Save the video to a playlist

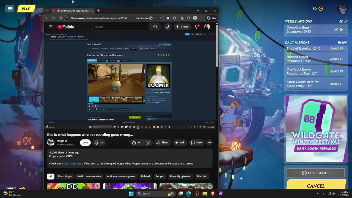click(x=196, y=142)
